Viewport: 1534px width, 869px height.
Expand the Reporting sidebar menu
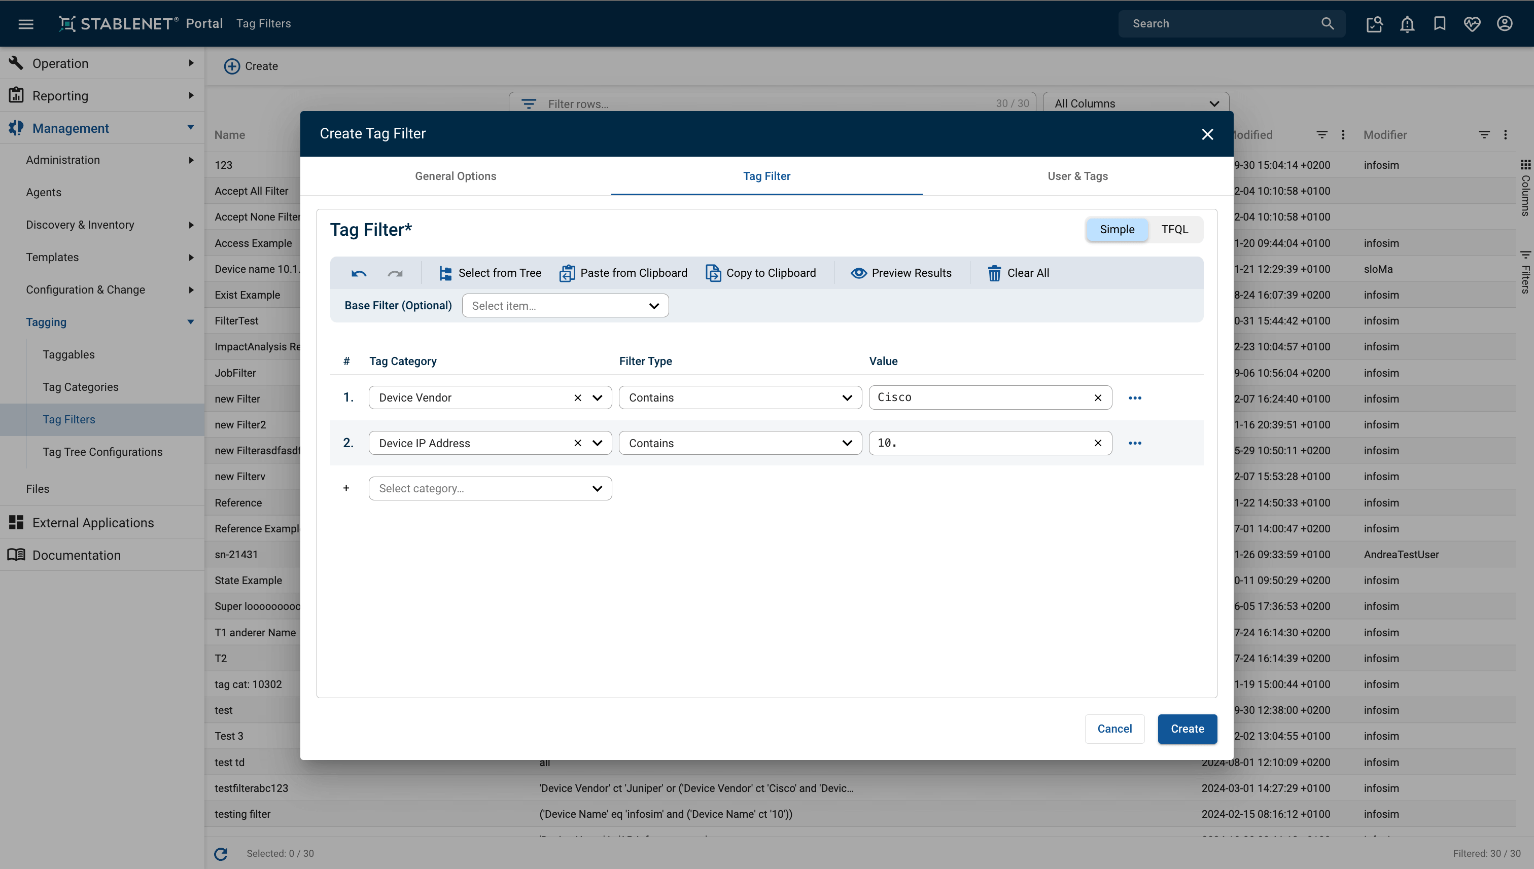(102, 95)
